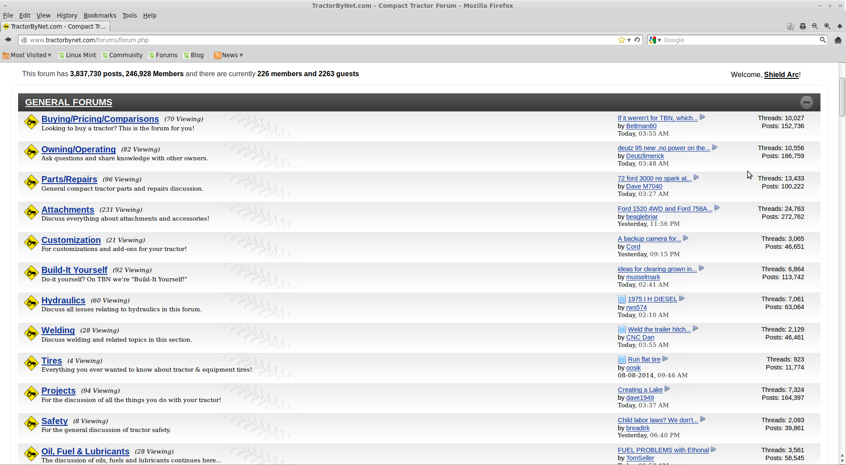
Task: Open the search engine selector dropdown
Action: (x=655, y=40)
